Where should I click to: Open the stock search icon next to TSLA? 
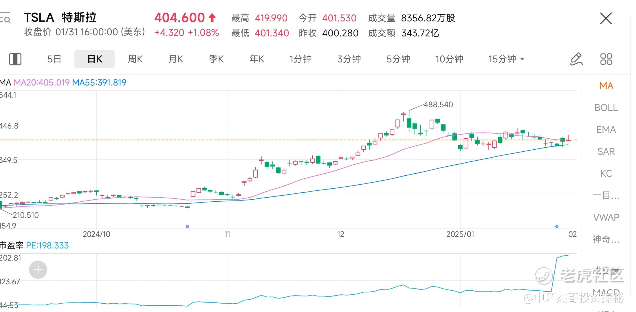point(5,18)
